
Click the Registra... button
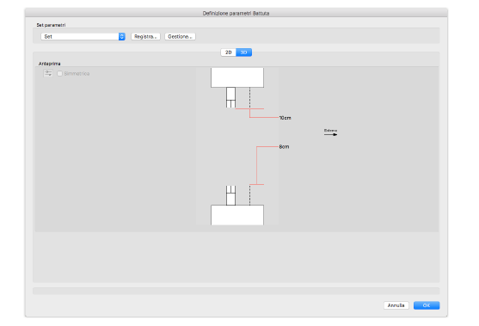[x=145, y=37]
